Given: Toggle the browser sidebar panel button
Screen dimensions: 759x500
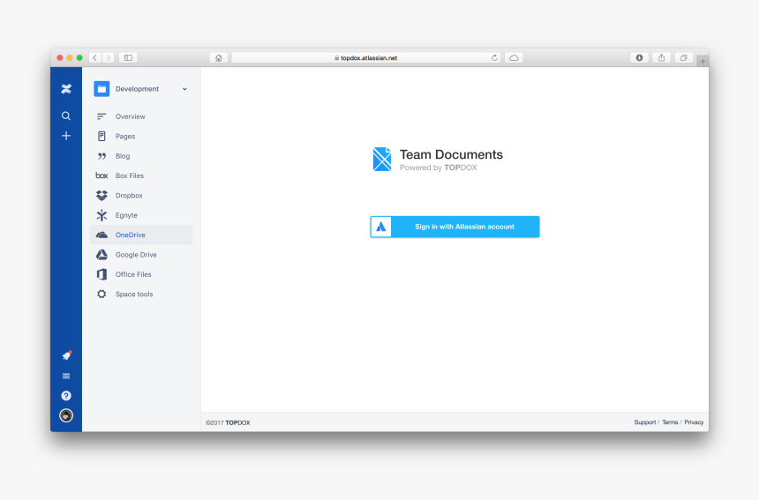Looking at the screenshot, I should [128, 57].
